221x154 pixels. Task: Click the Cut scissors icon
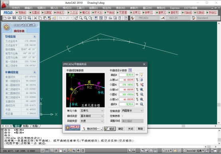coord(36,18)
